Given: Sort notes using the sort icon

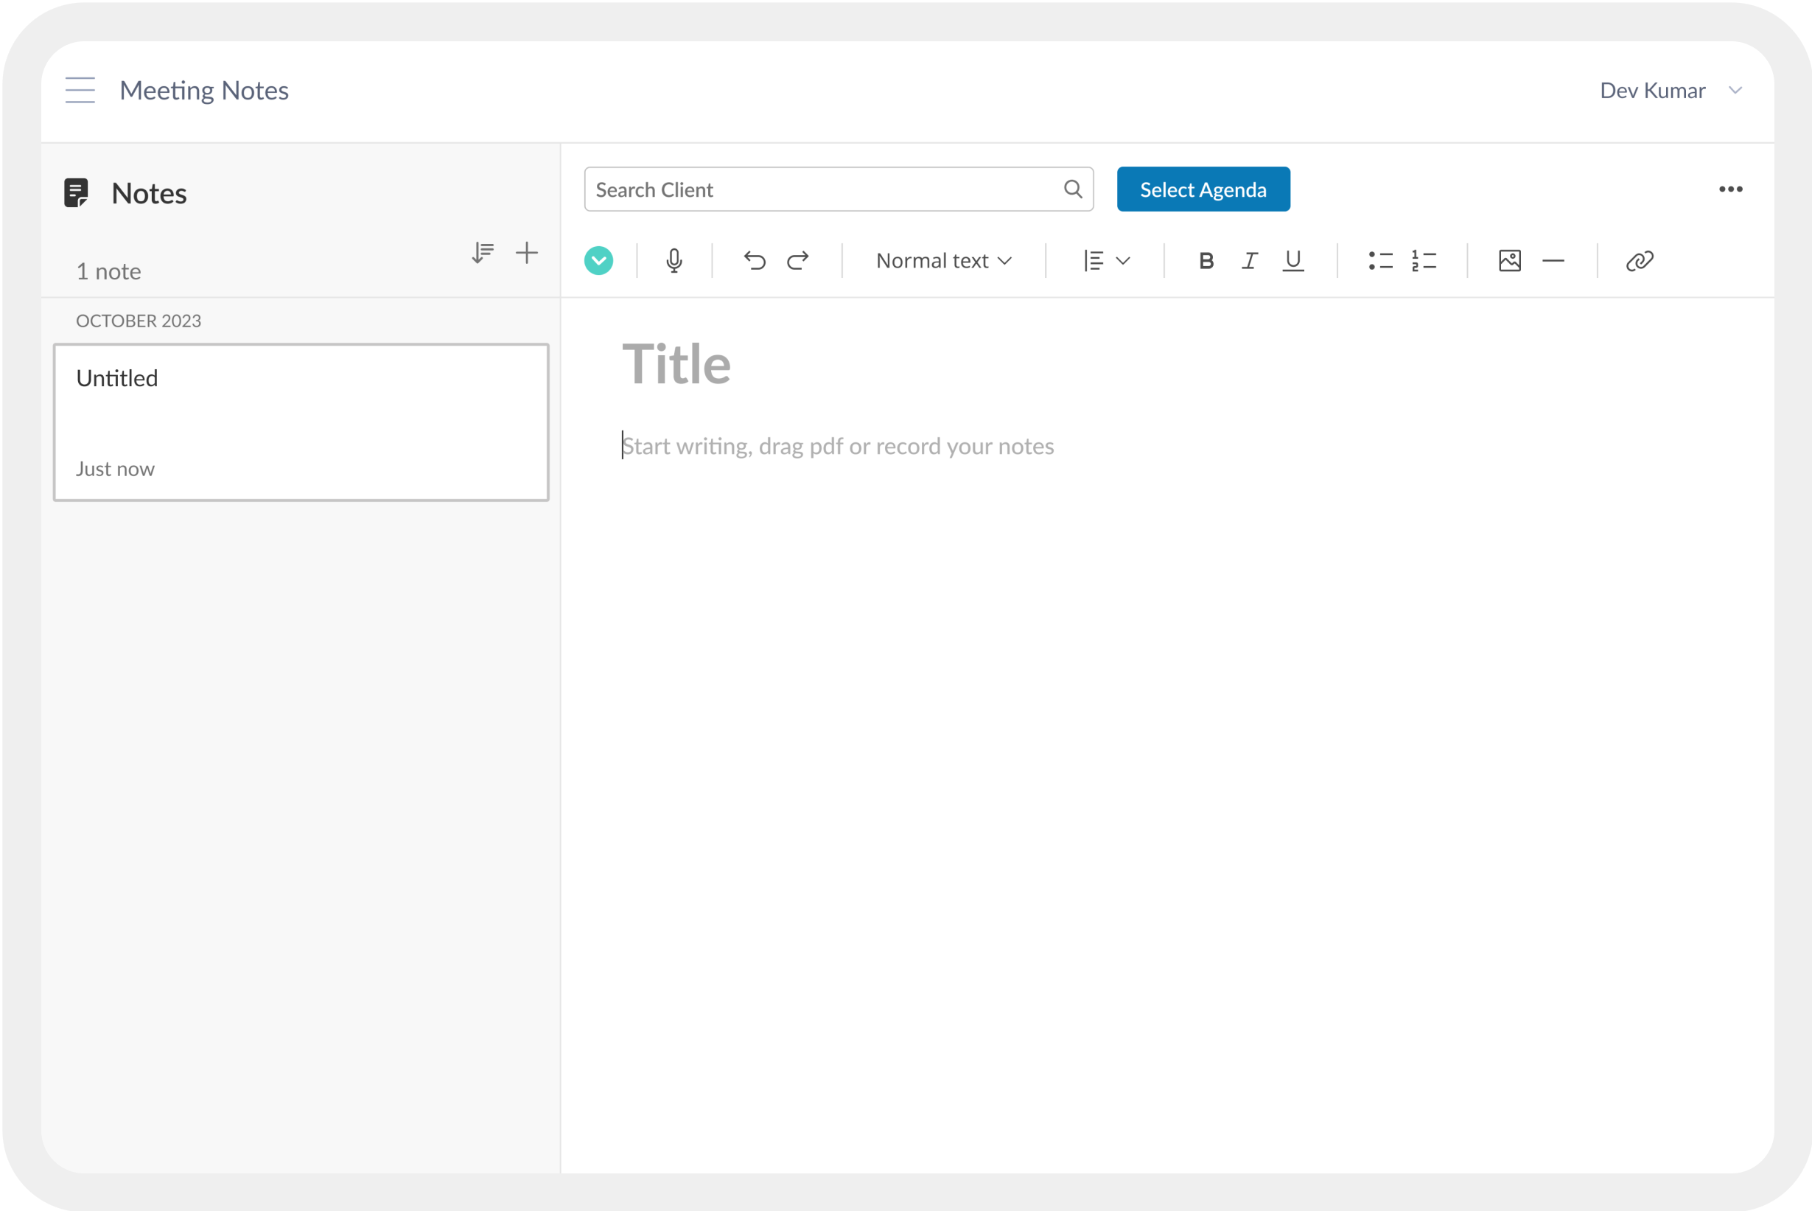Looking at the screenshot, I should [483, 253].
